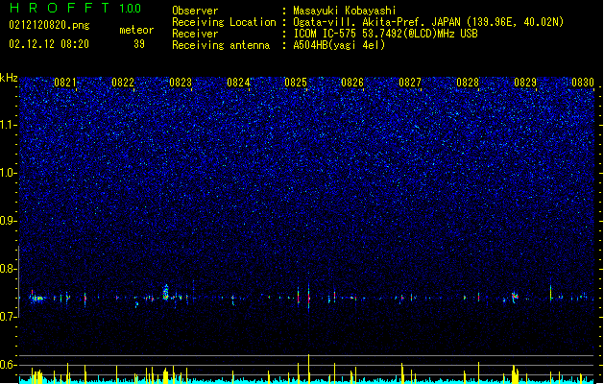Click the 0828 time marker
This screenshot has height=384, width=604.
468,83
